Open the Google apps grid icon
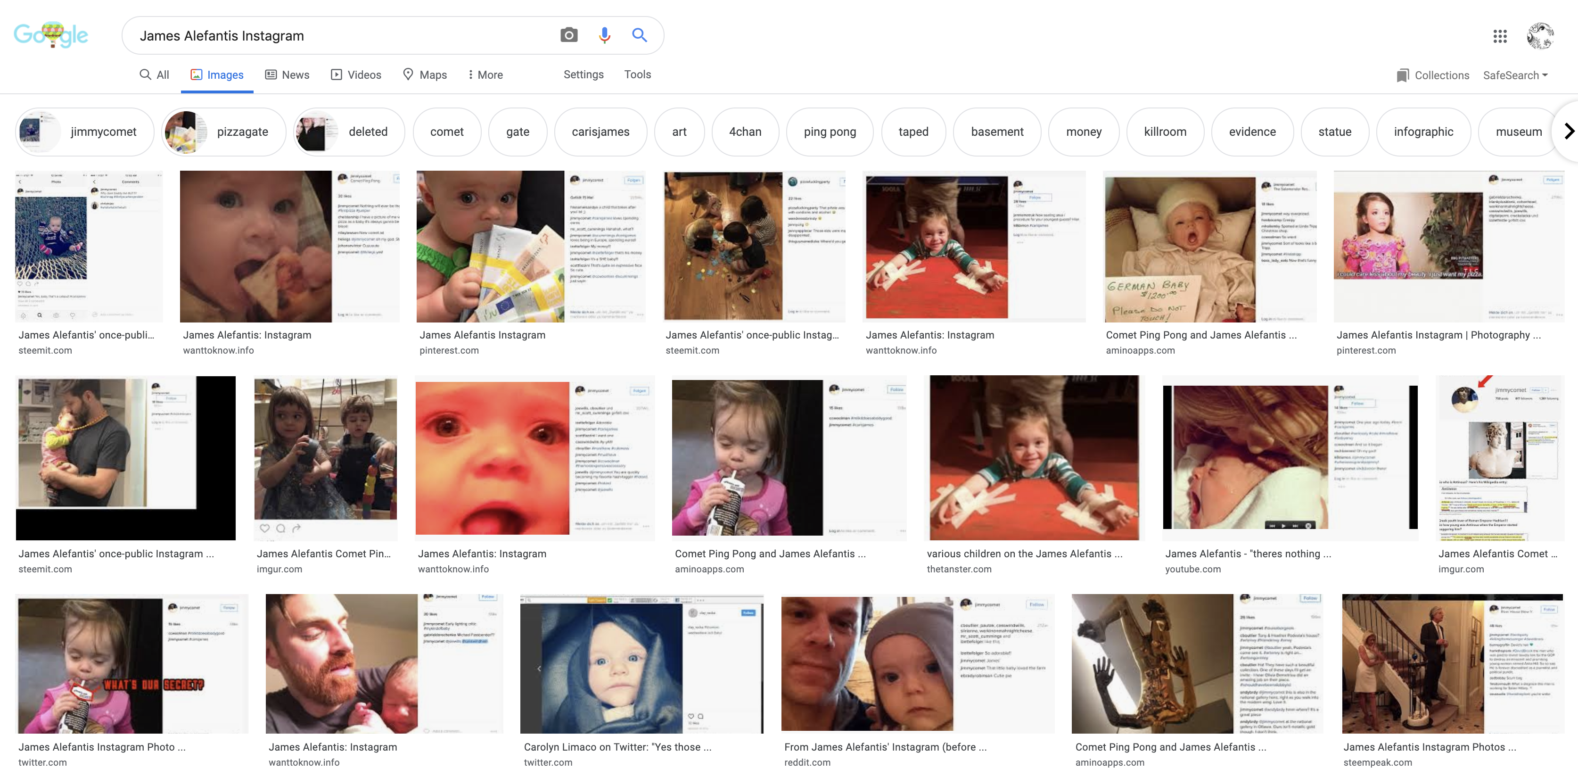Screen dimensions: 1578x777 point(1500,36)
